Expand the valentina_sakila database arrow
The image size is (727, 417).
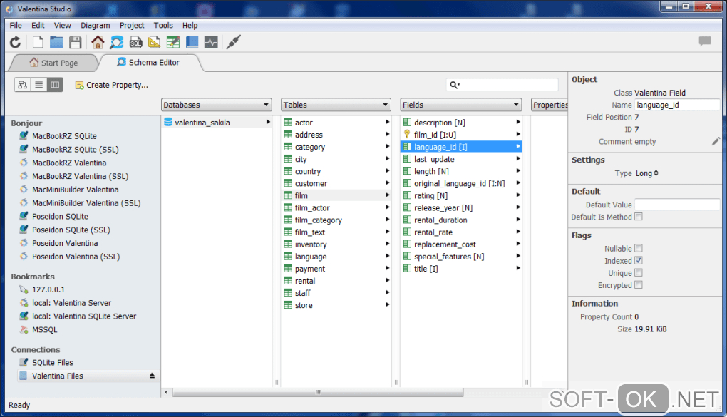(x=268, y=122)
